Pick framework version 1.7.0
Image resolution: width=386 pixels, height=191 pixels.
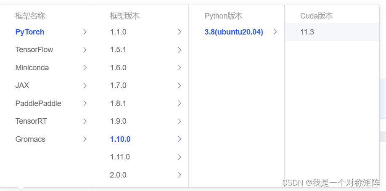click(118, 85)
